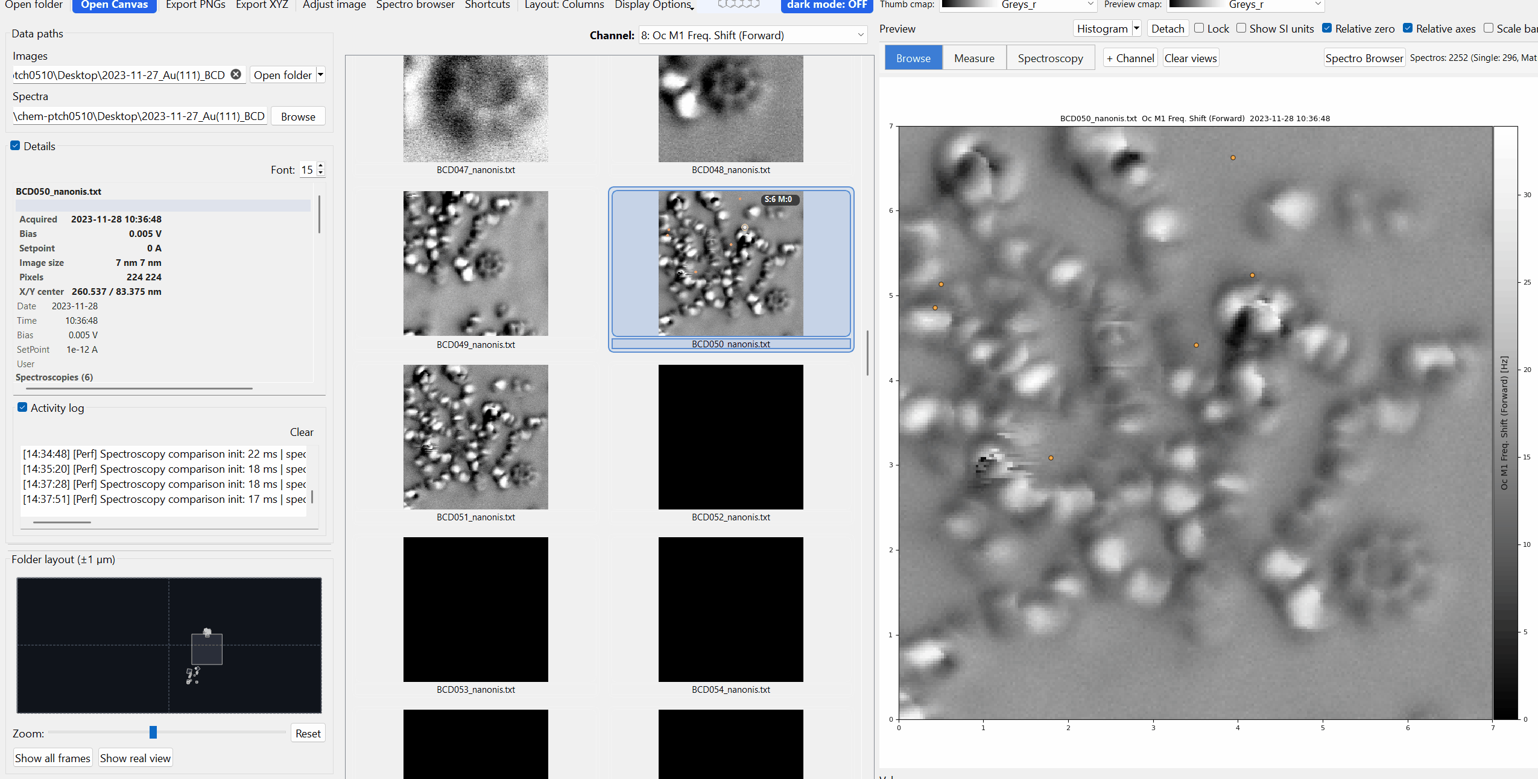Open the Adjust image tool
Screen dimensions: 1538x779
334,5
